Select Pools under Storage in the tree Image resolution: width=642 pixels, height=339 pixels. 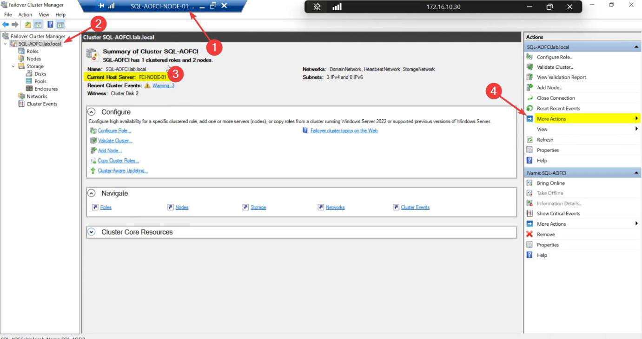(x=40, y=81)
